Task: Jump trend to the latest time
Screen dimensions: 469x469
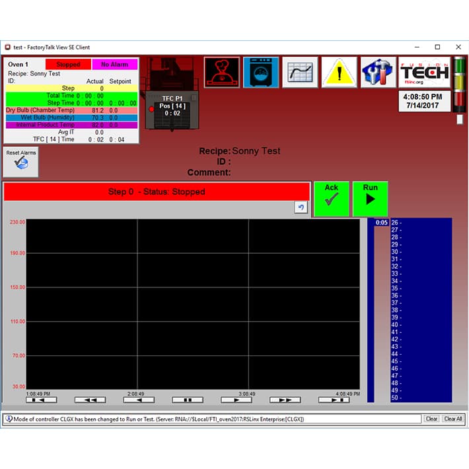Action: pyautogui.click(x=334, y=400)
